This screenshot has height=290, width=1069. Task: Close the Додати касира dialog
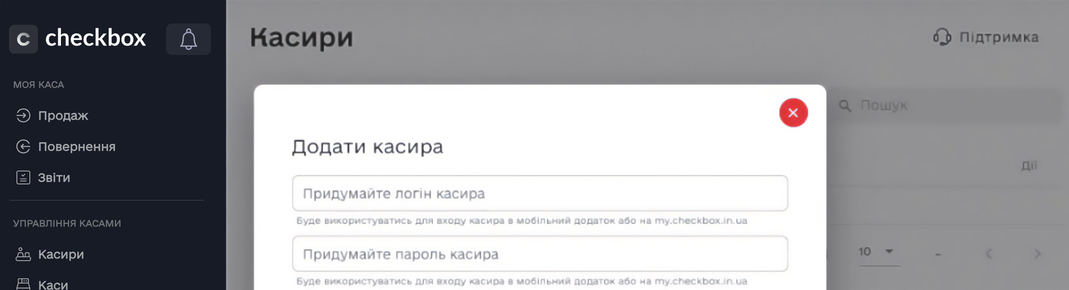[793, 113]
